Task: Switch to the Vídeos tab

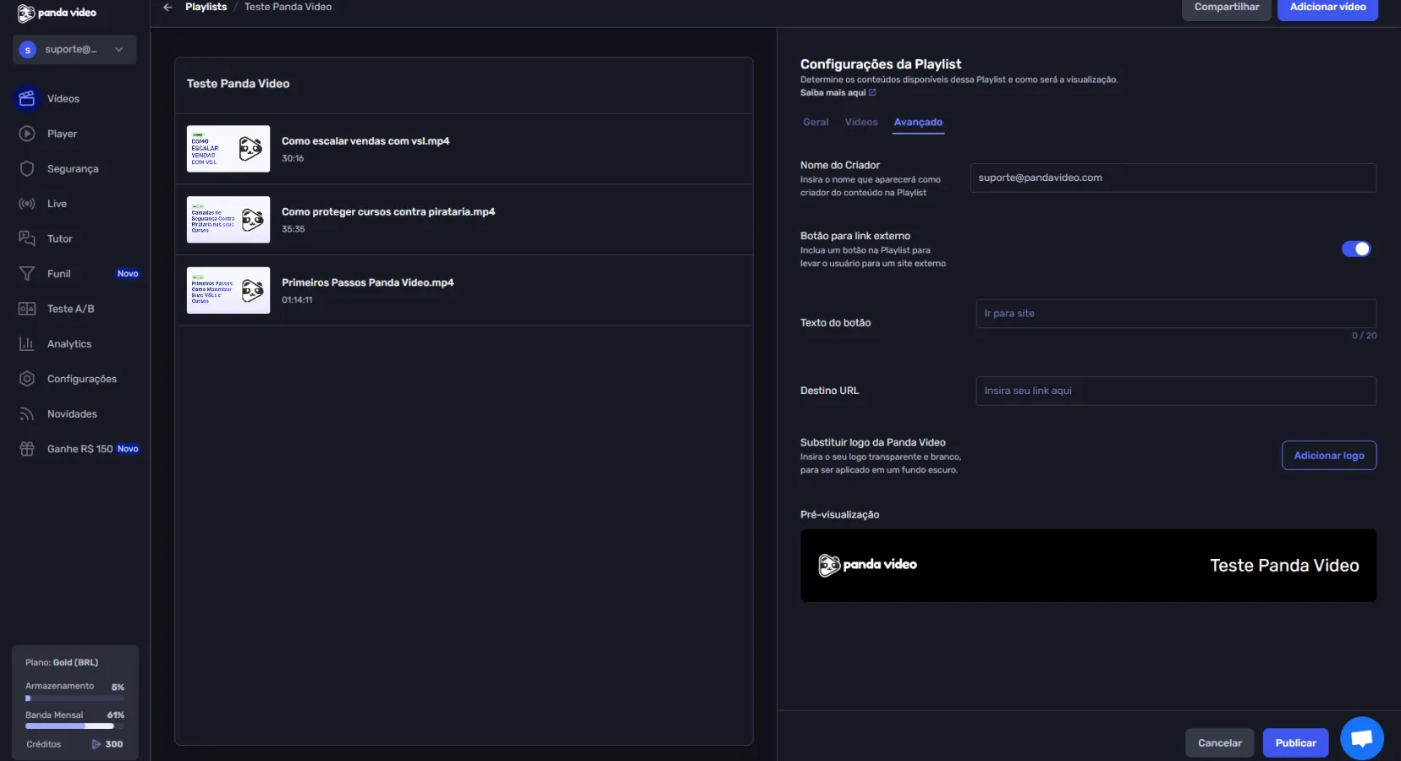Action: click(x=861, y=123)
